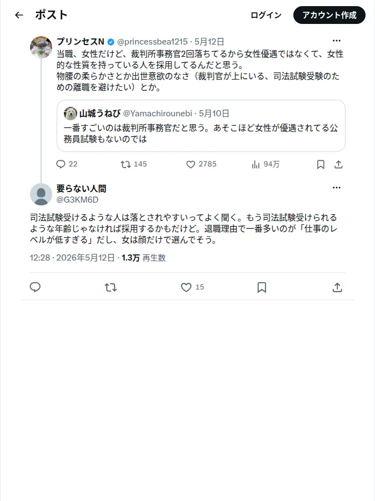Open reply icon on プリンセスN's post

click(x=61, y=164)
